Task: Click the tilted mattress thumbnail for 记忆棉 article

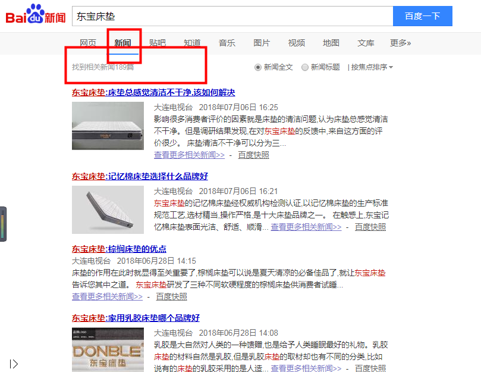Action: tap(108, 210)
